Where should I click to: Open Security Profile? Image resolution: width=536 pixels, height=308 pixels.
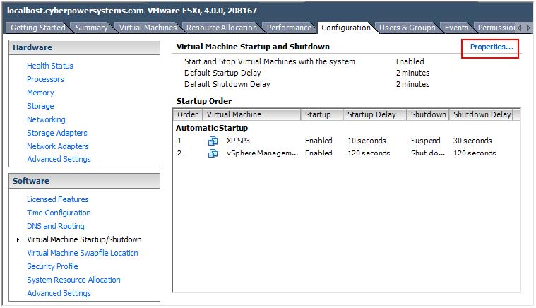(x=52, y=266)
